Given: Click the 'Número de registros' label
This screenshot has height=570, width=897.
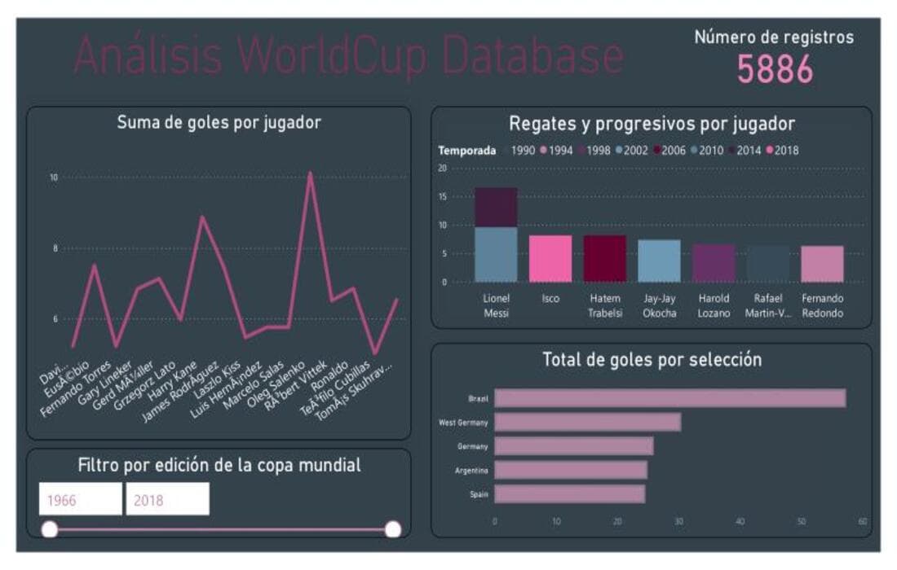Looking at the screenshot, I should (774, 37).
